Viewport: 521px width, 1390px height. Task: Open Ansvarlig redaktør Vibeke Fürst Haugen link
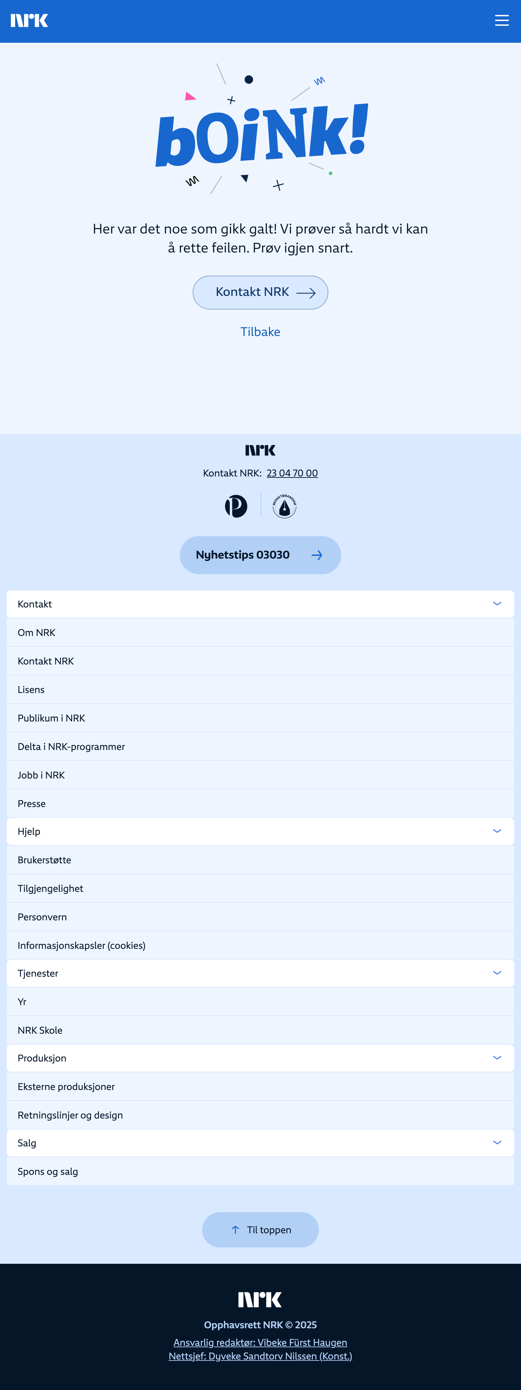pyautogui.click(x=260, y=1342)
